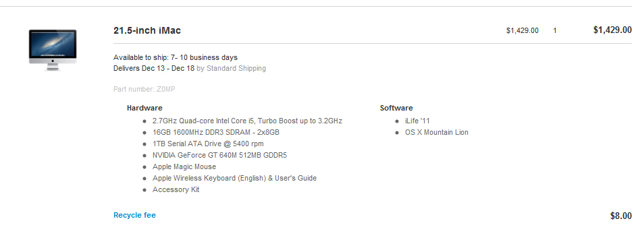Screen dimensions: 640x248
Task: Click the $8.00 recycle fee amount
Action: (621, 216)
